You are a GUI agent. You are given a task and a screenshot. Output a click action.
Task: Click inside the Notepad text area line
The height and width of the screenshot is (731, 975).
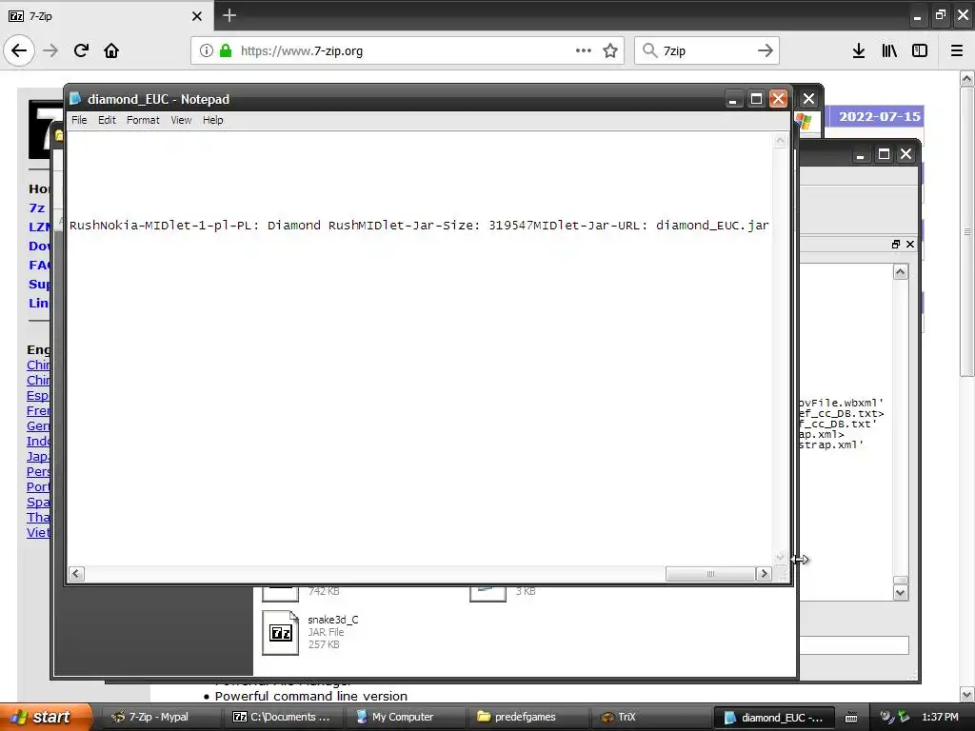tap(419, 225)
